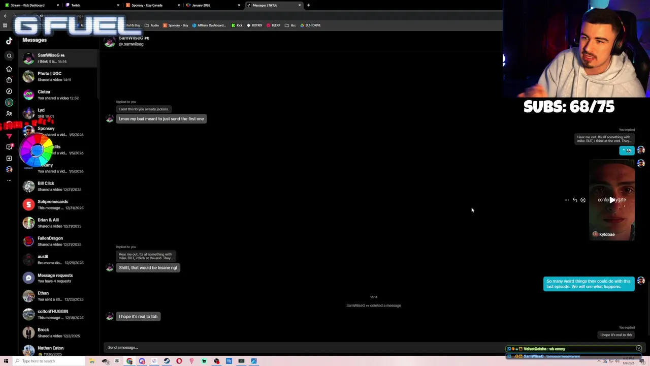Open Message requests in the list
The image size is (650, 366).
(x=58, y=278)
